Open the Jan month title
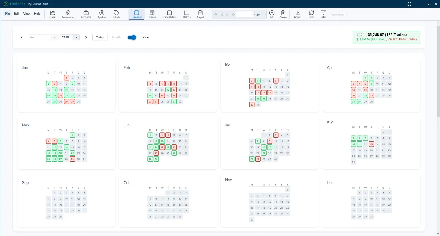Viewport: 440px width, 236px height. tap(25, 68)
